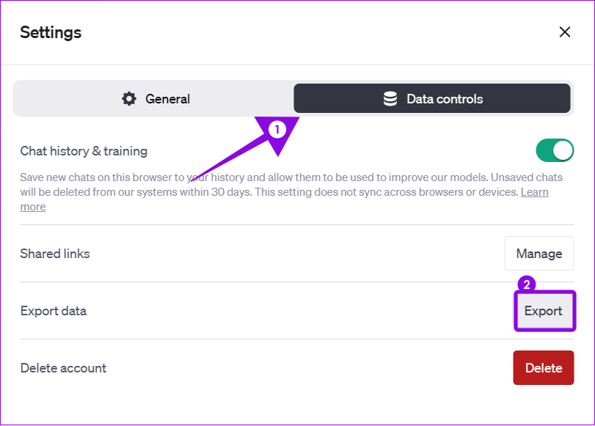
Task: Select the Data controls tab
Action: [432, 99]
